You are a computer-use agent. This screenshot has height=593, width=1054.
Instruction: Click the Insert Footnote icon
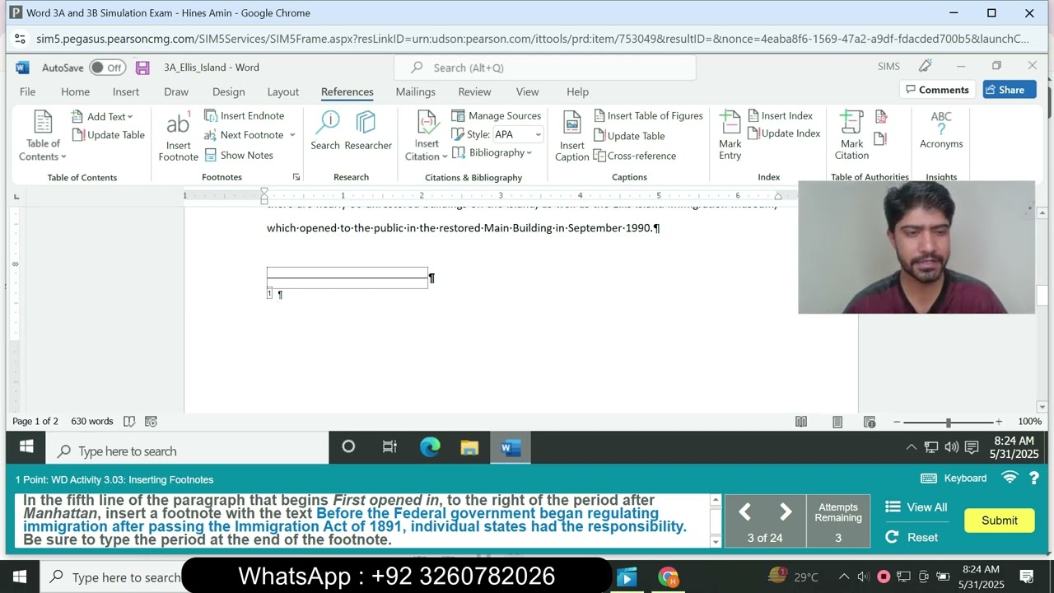(178, 137)
